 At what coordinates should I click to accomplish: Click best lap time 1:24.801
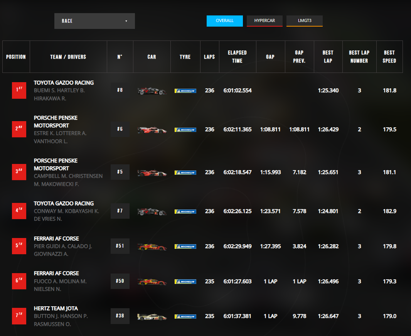328,211
